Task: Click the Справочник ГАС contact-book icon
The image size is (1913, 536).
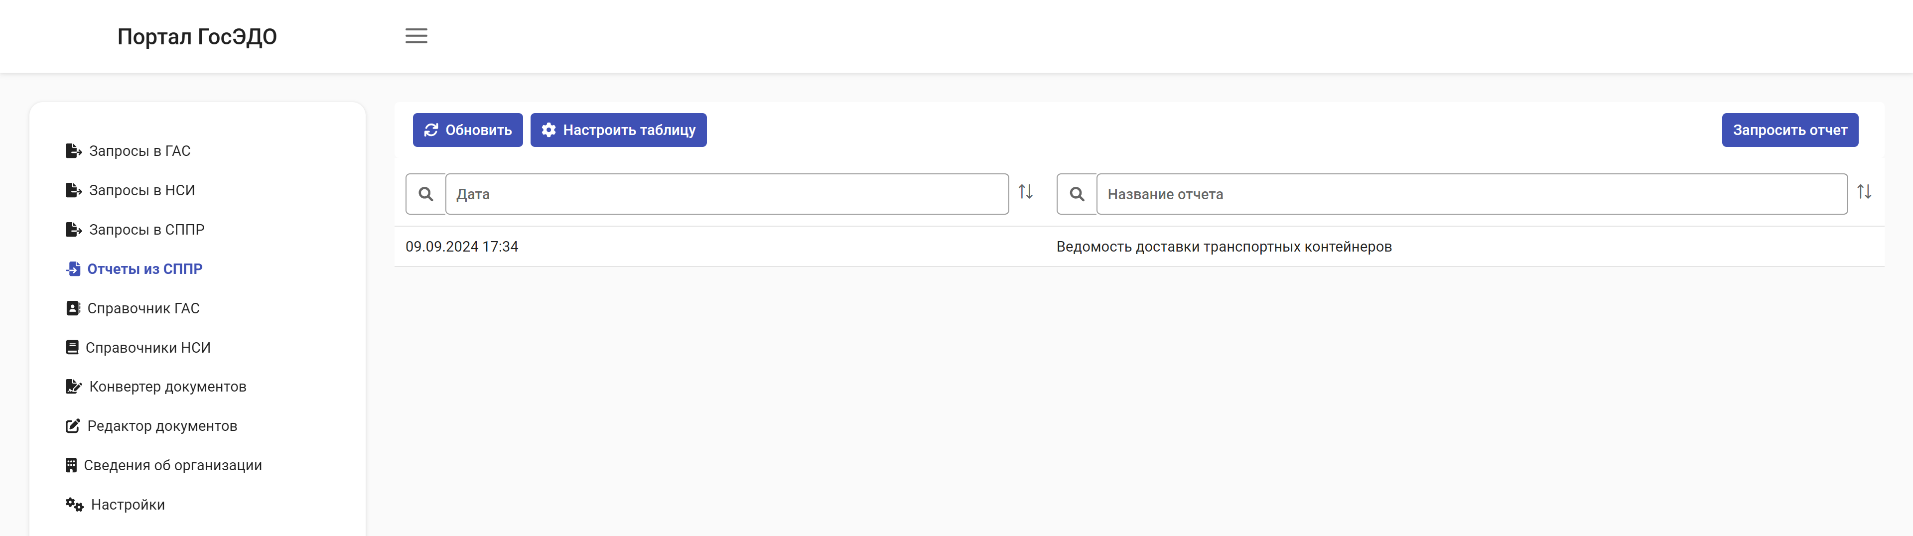Action: click(x=73, y=308)
